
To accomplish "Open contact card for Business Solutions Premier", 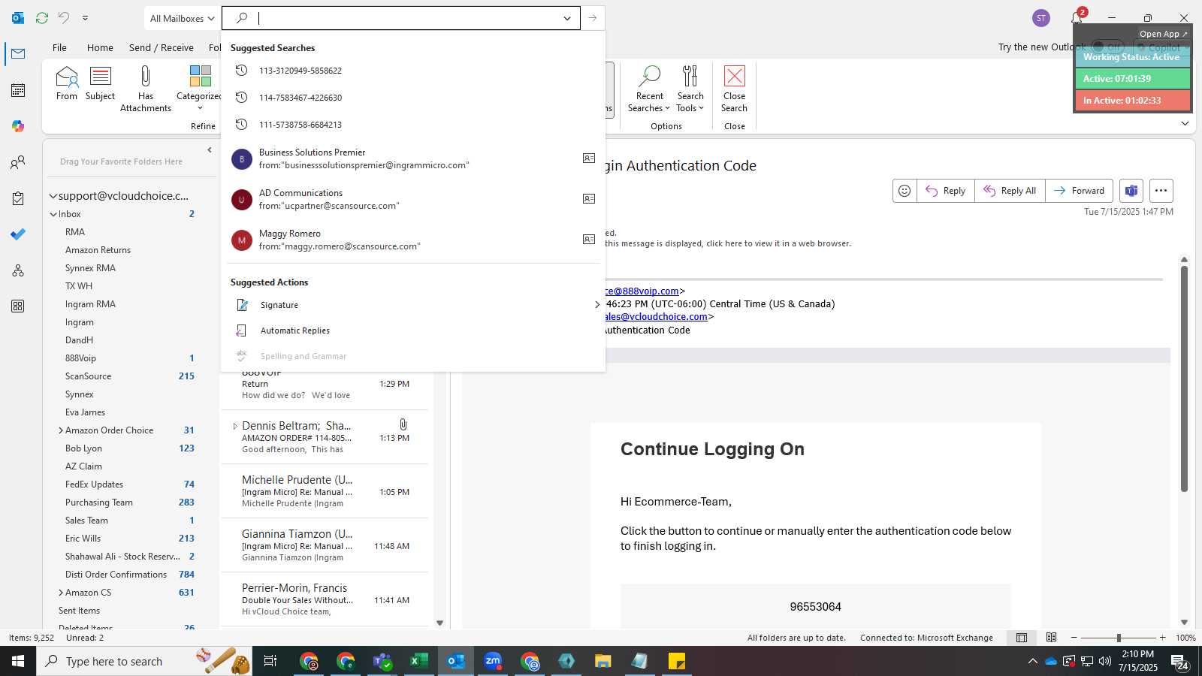I will click(589, 158).
